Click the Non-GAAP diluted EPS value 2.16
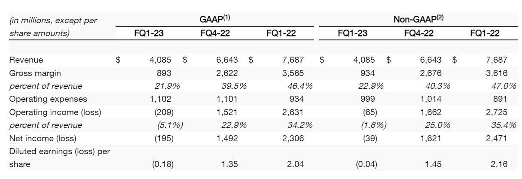The width and height of the screenshot is (522, 179). (498, 164)
